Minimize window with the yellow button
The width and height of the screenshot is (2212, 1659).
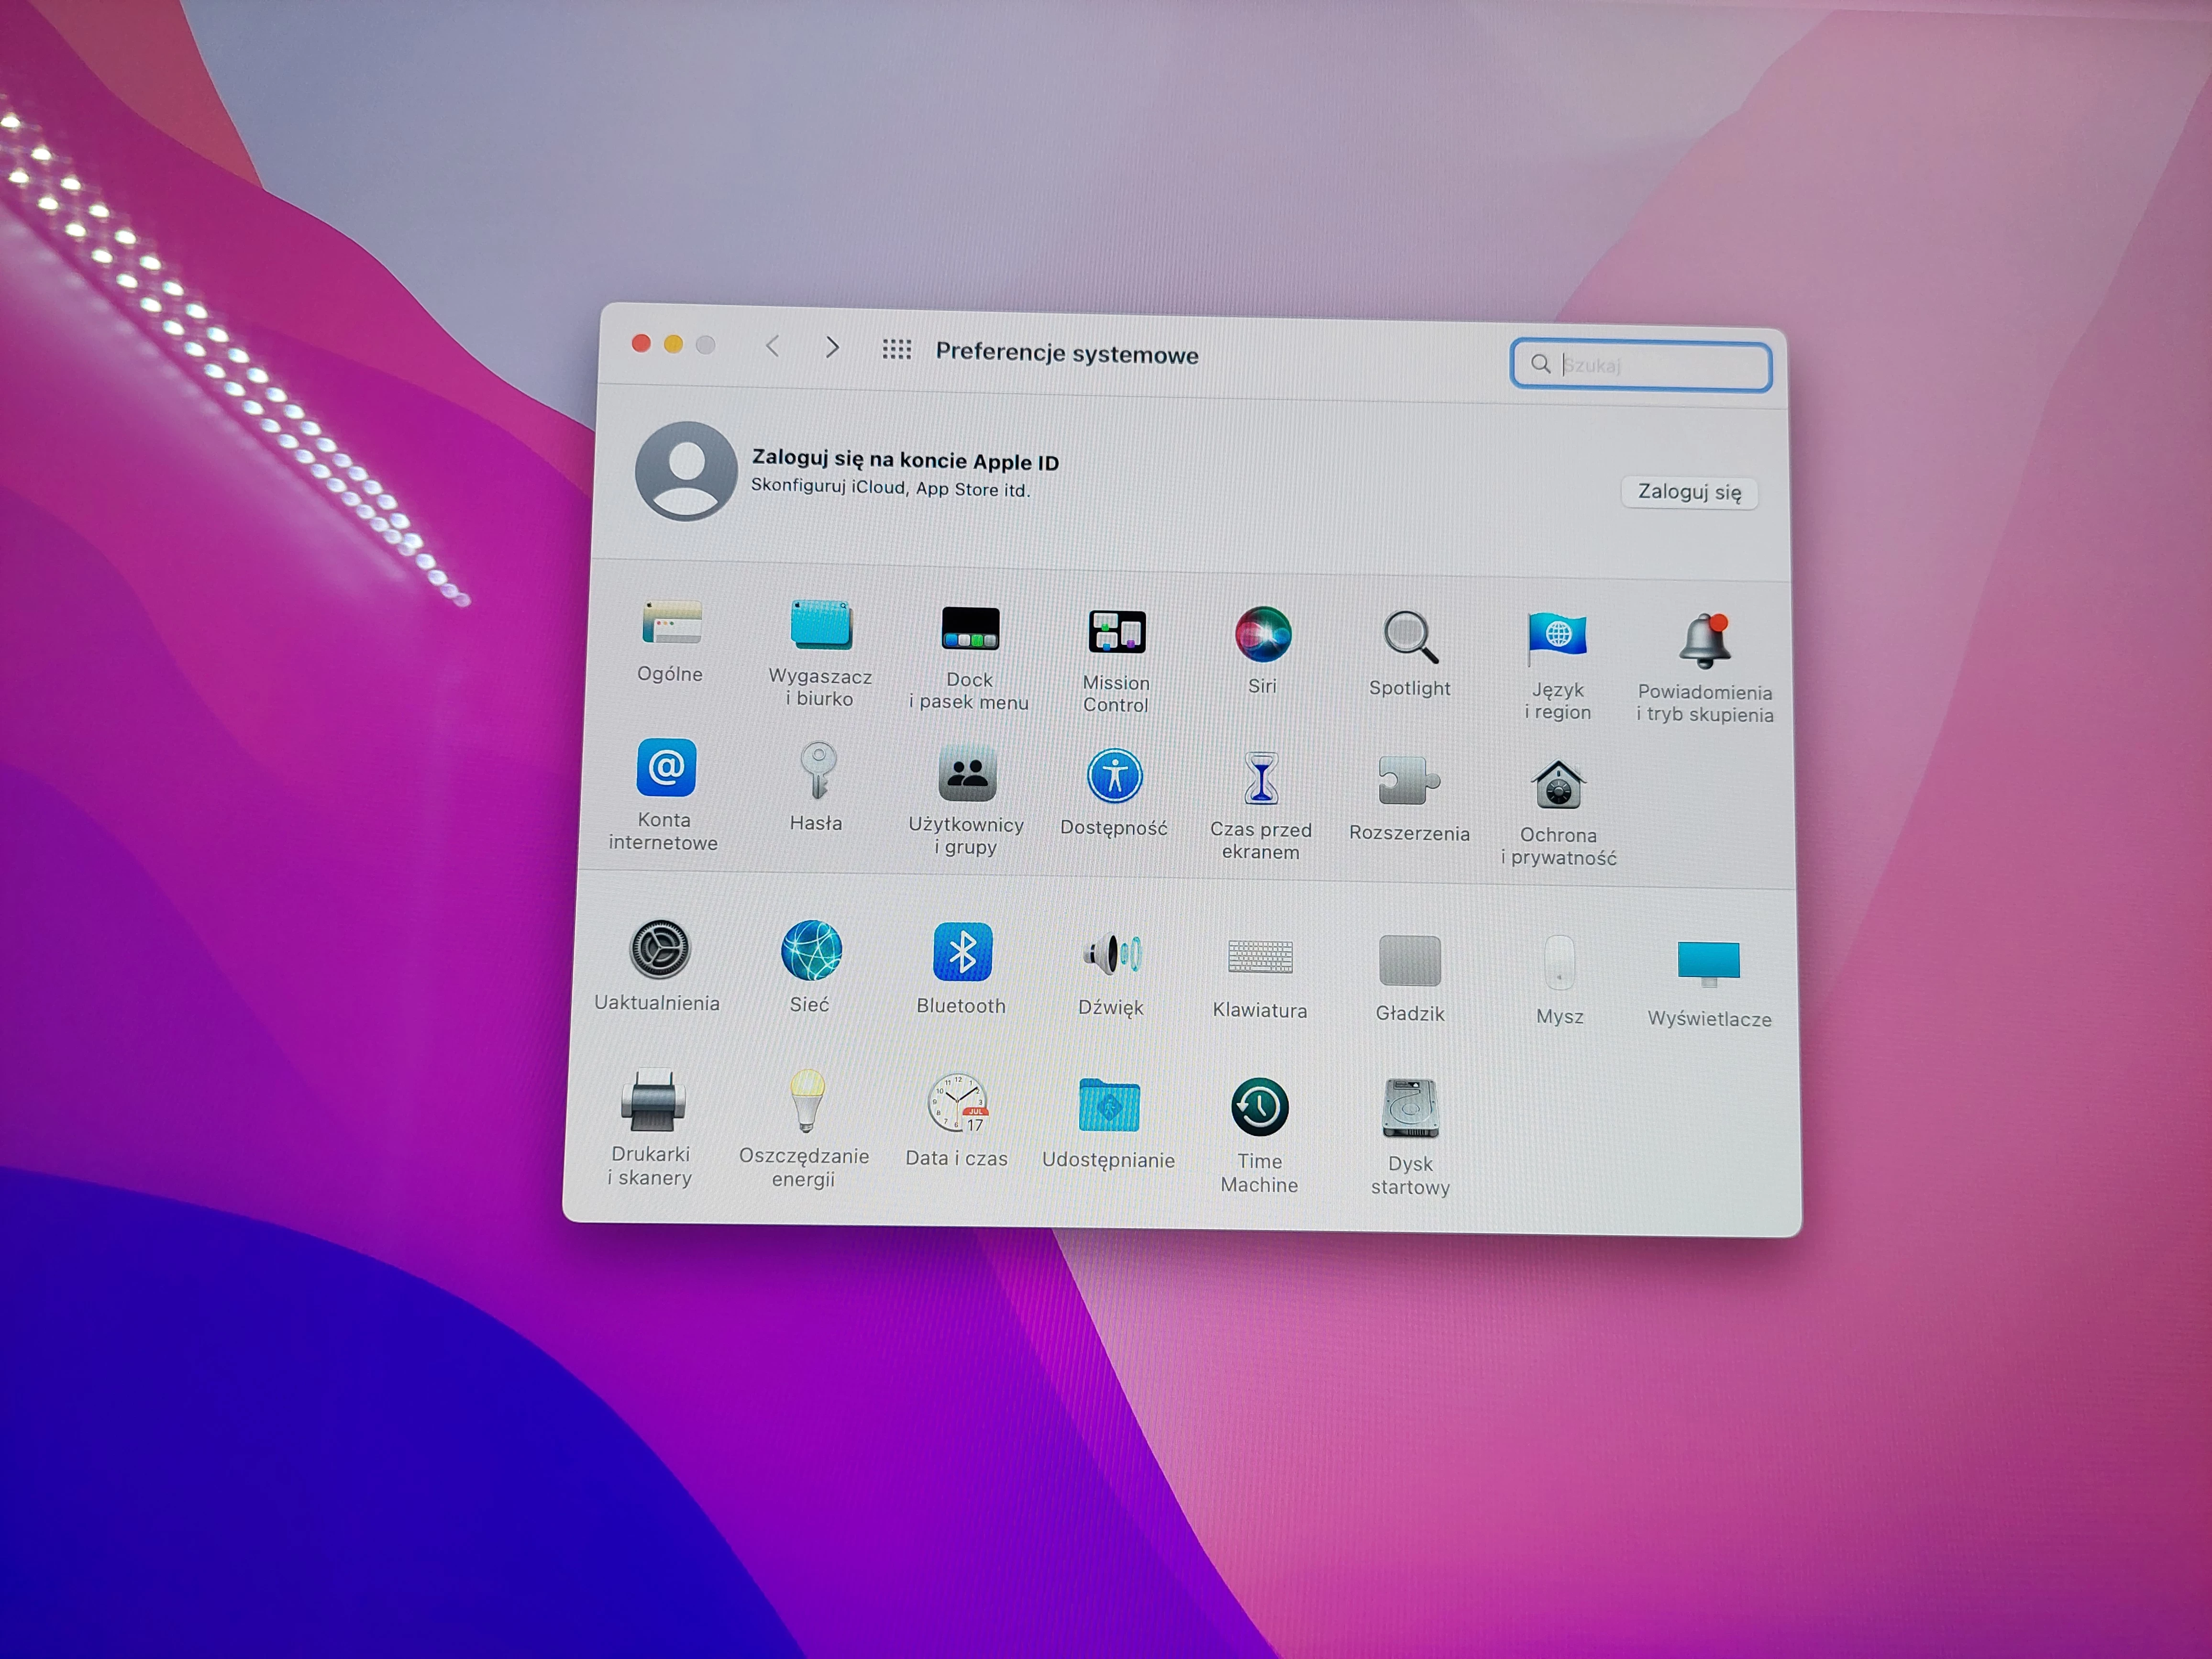point(673,344)
